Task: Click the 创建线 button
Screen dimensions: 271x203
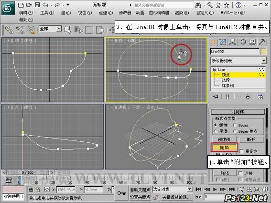Action: click(x=224, y=139)
